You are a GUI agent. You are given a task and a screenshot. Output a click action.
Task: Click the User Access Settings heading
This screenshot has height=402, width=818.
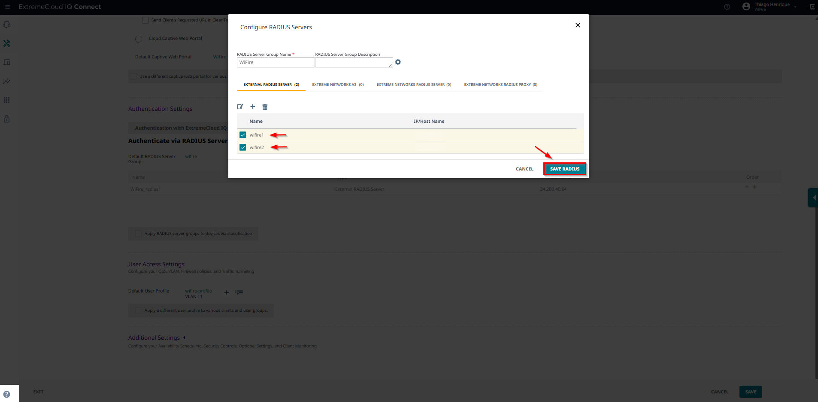[x=156, y=265]
